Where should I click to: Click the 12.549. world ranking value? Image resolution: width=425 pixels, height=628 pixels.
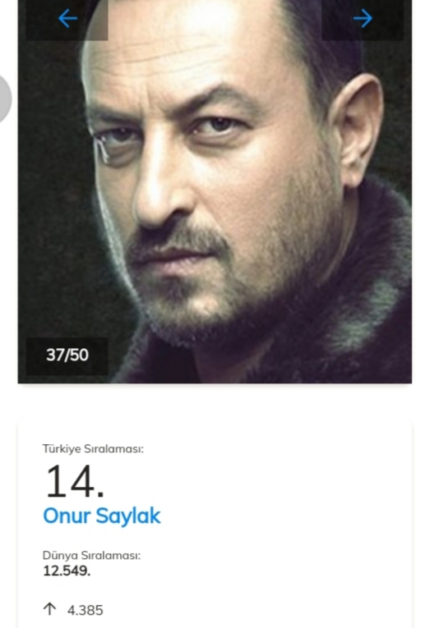pyautogui.click(x=67, y=571)
